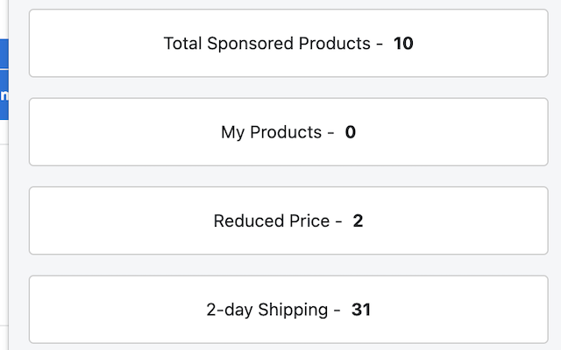561x350 pixels.
Task: Click the word "Total" in the first card
Action: (x=182, y=44)
